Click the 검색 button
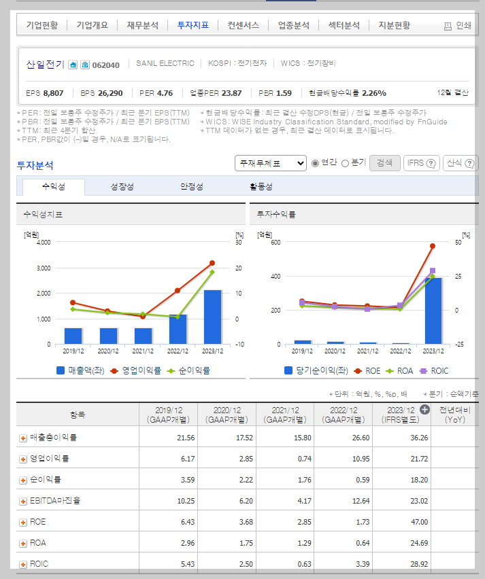485x579 pixels. 385,163
